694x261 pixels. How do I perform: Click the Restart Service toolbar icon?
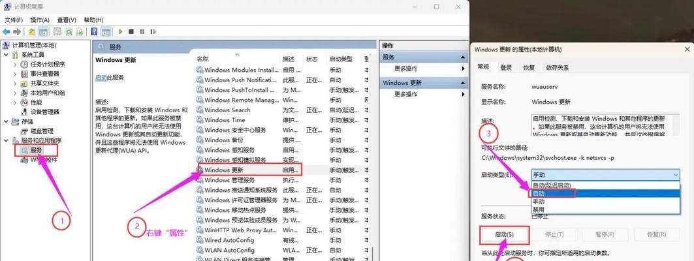click(153, 32)
